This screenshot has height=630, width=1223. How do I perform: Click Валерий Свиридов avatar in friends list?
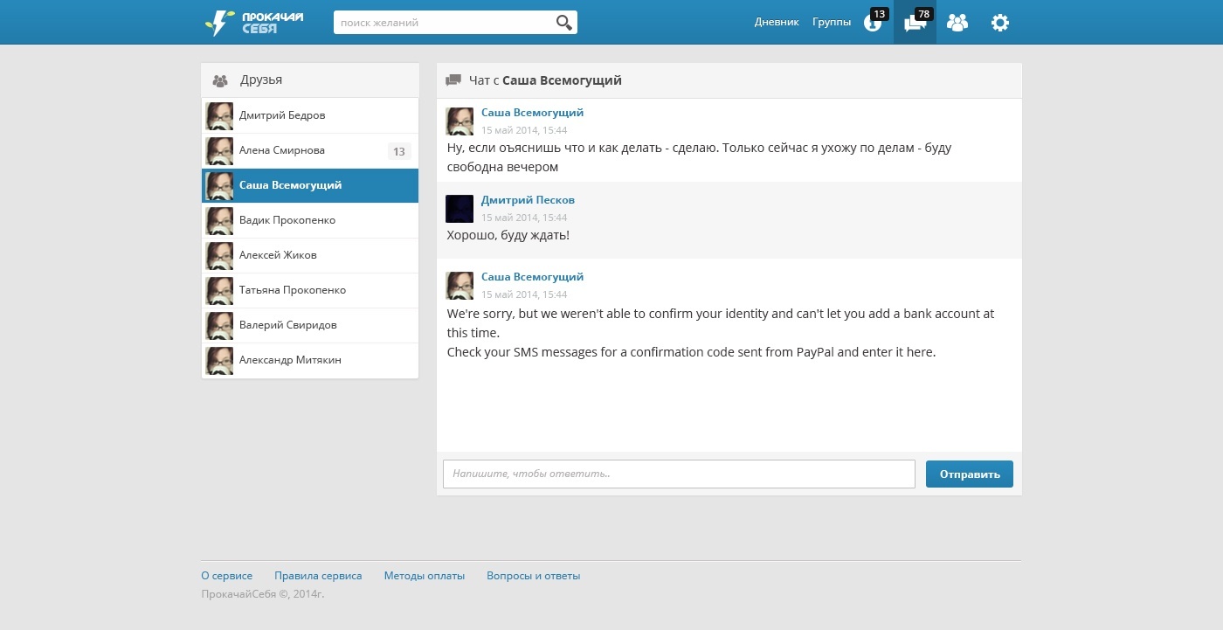coord(219,325)
